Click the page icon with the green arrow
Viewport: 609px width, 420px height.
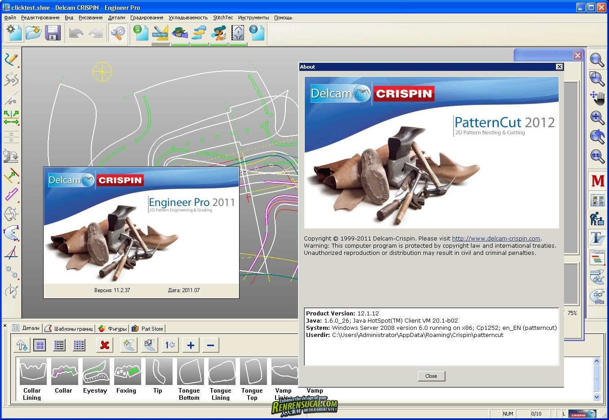(141, 33)
